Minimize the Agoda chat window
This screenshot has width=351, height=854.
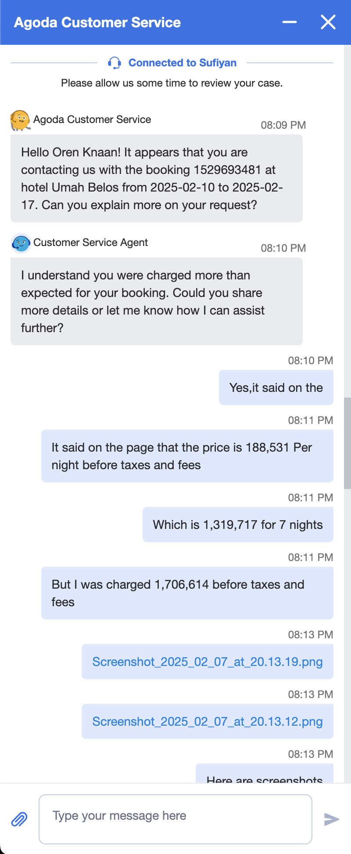290,22
